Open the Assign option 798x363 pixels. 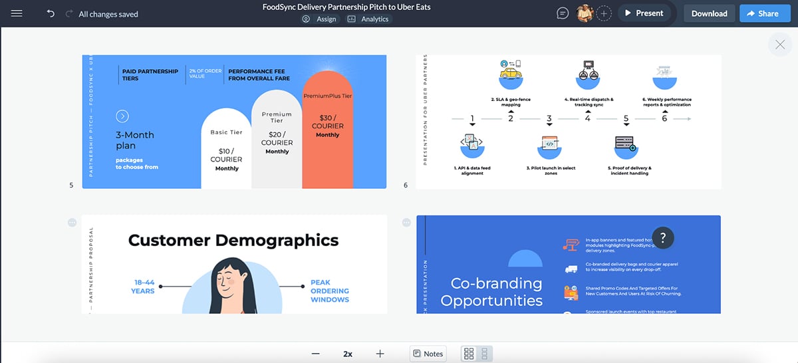320,19
